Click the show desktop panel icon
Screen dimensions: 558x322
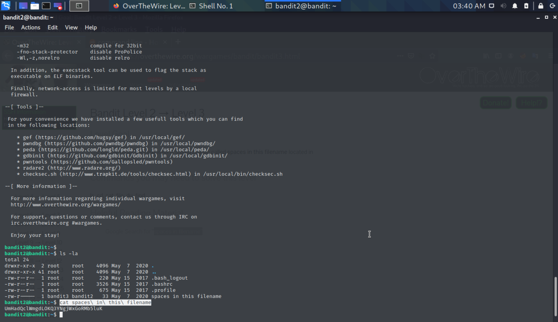23,6
